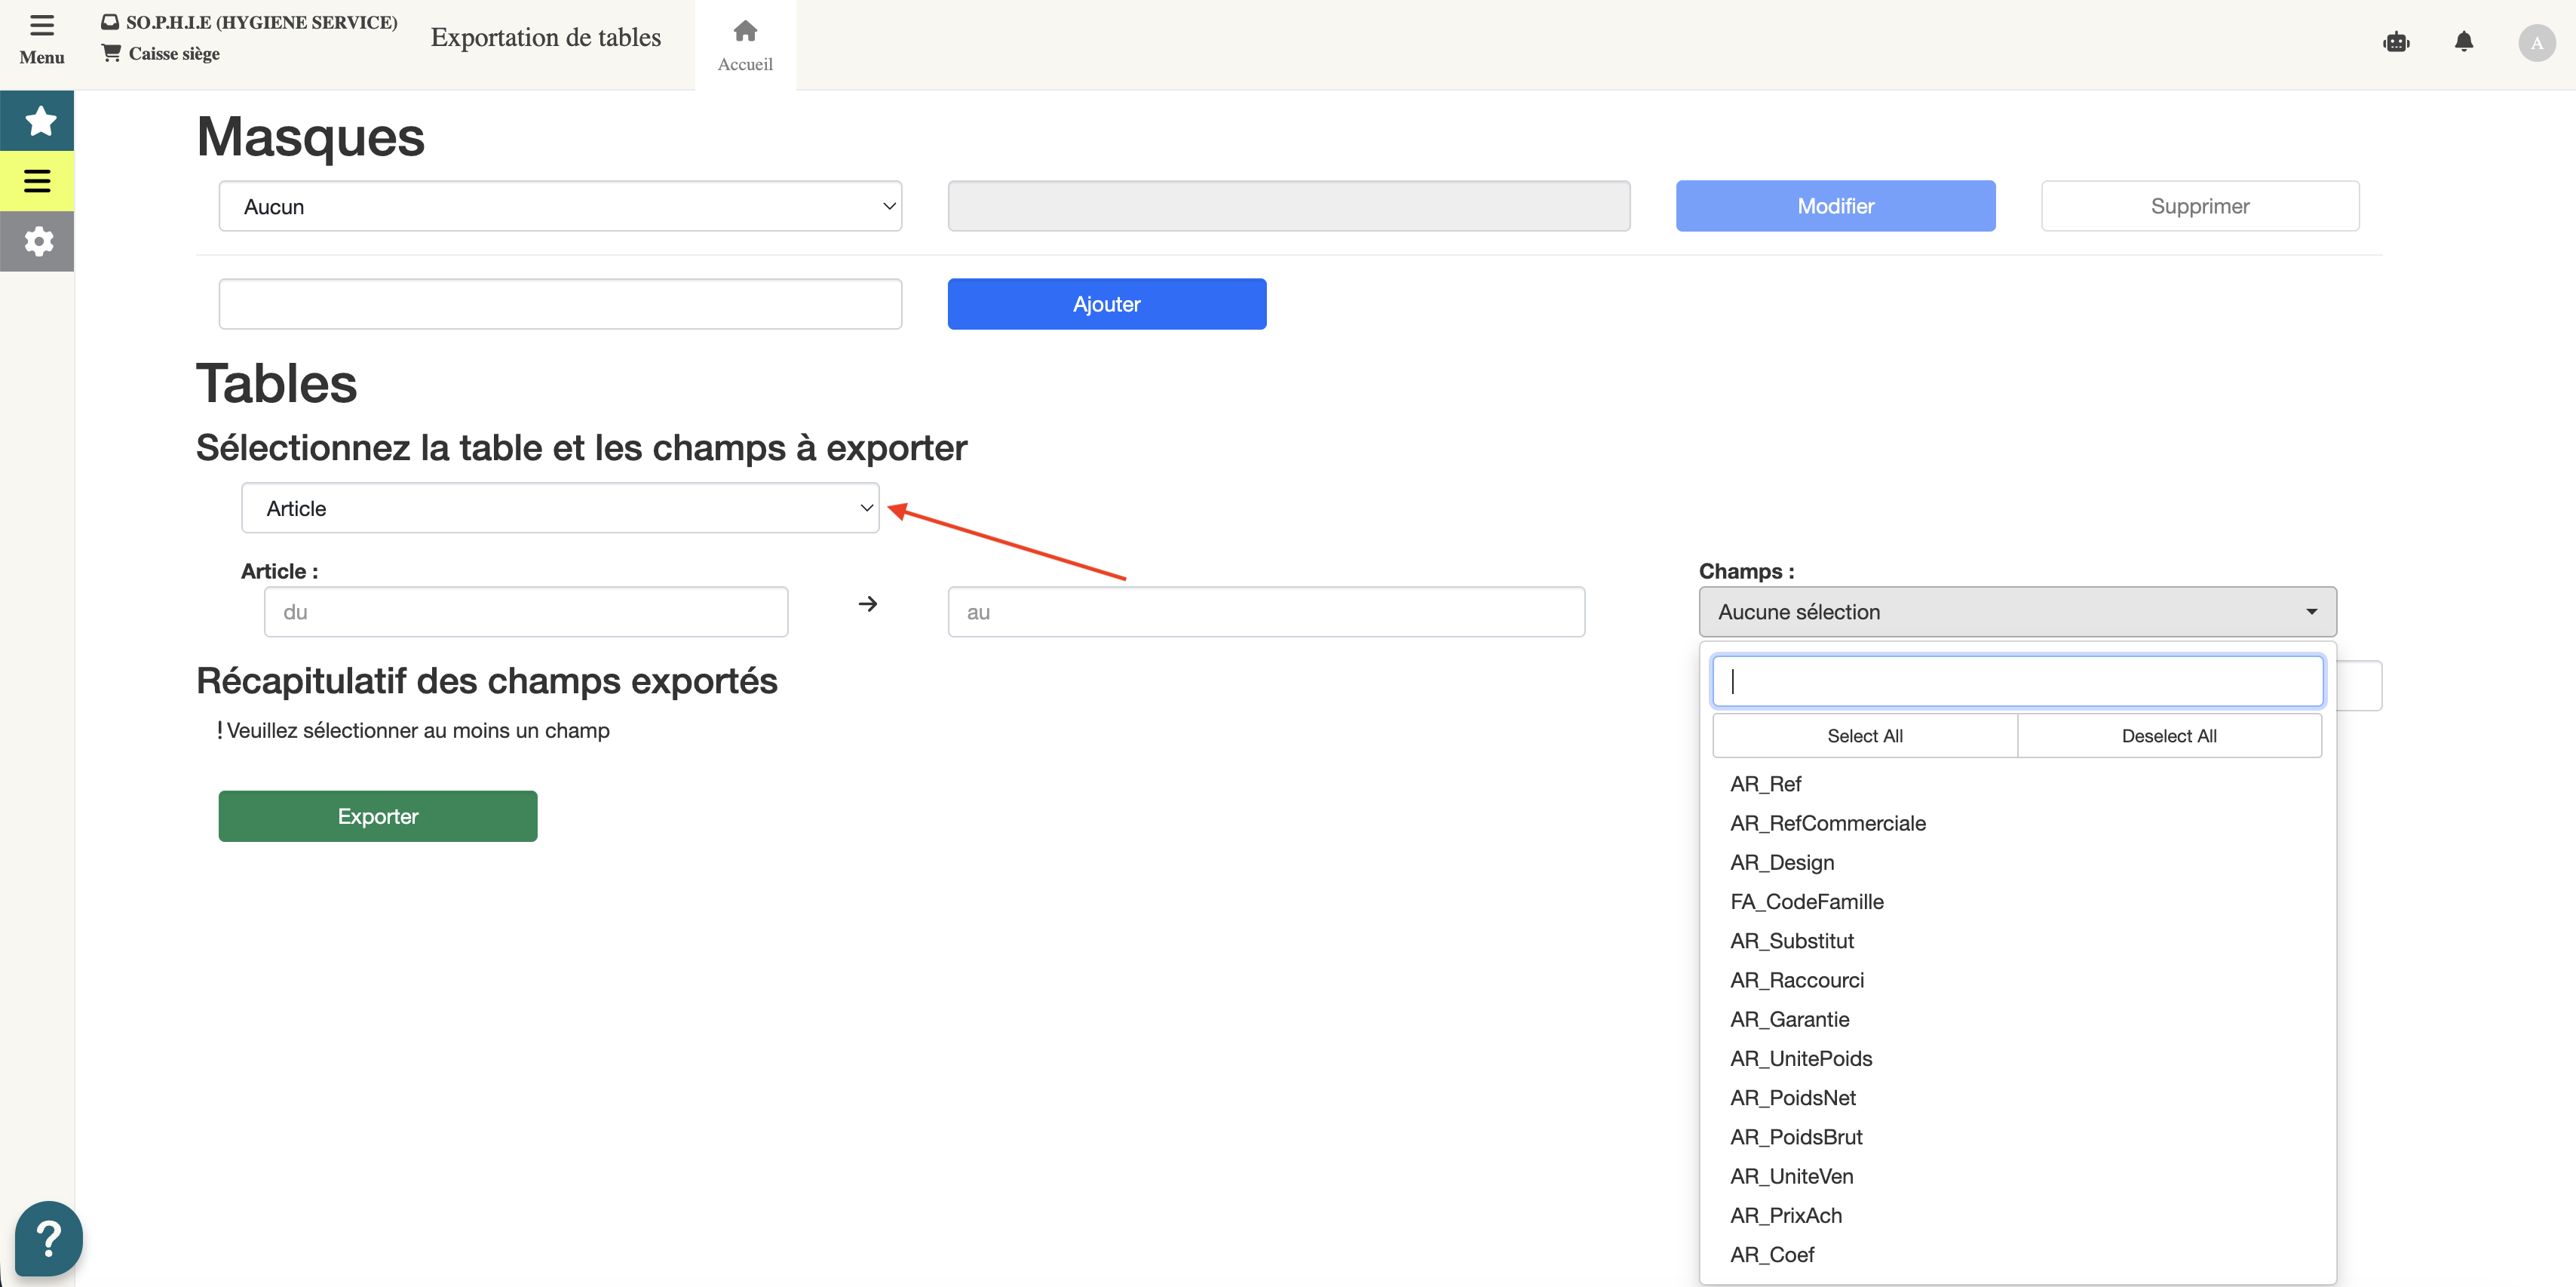Go to the Accueil home tab
Screen dimensions: 2576x1287
[x=745, y=45]
